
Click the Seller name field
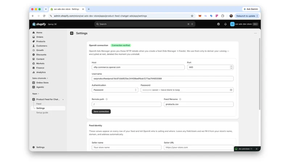(x=127, y=147)
